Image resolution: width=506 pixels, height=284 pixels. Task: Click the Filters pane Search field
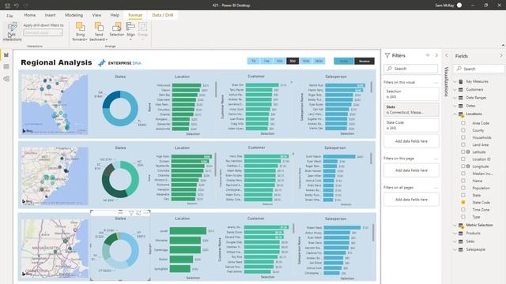pos(411,69)
